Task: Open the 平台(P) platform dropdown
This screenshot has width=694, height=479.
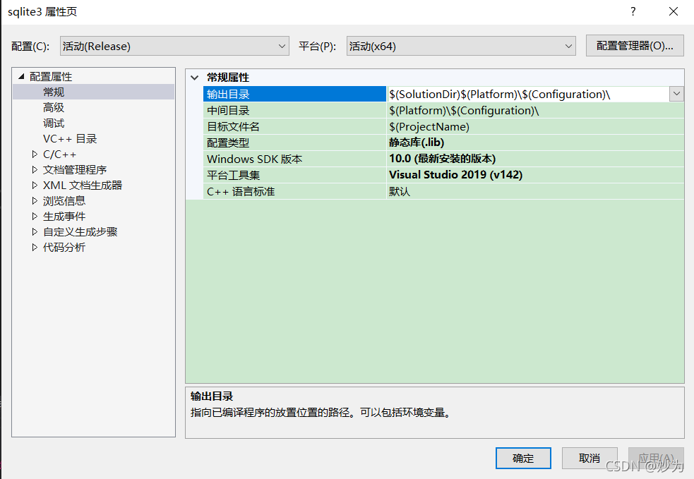Action: pyautogui.click(x=461, y=46)
